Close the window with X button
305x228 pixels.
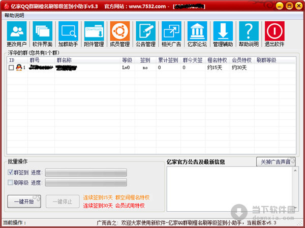[x=299, y=6]
